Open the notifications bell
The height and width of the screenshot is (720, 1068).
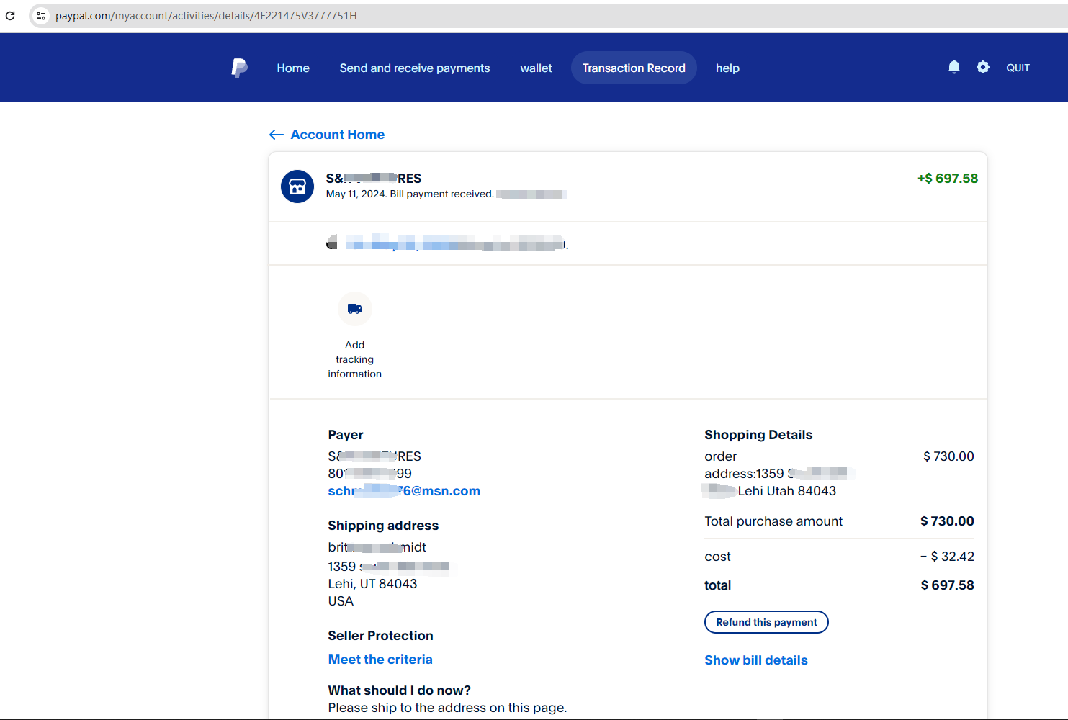(953, 67)
